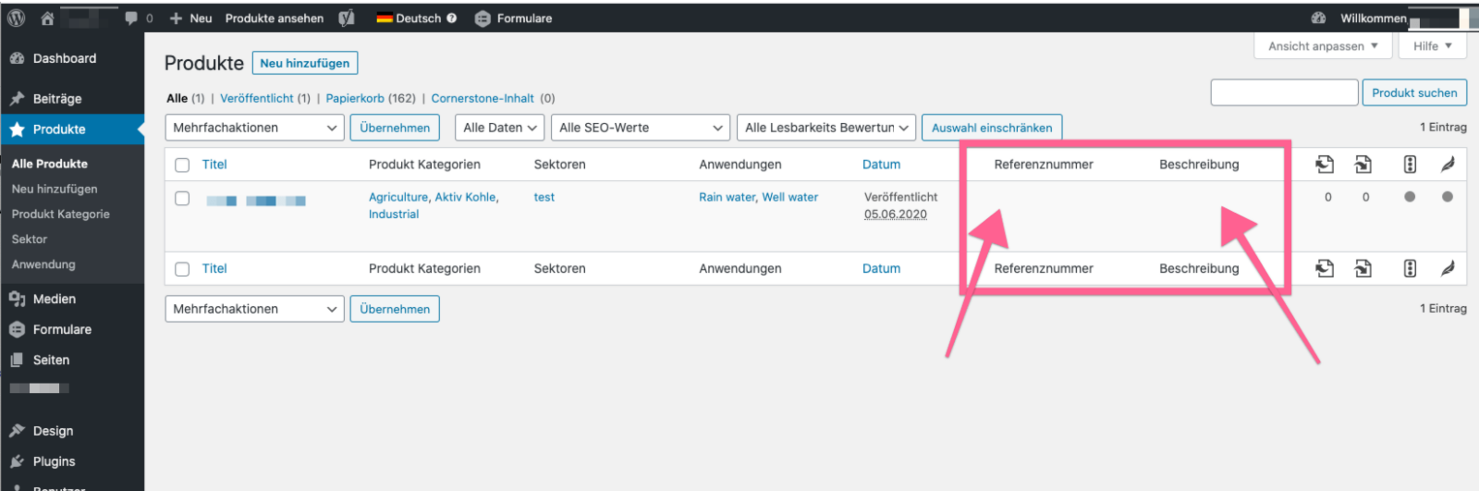This screenshot has width=1479, height=491.
Task: Sort by readability feather icon column
Action: pyautogui.click(x=1448, y=164)
